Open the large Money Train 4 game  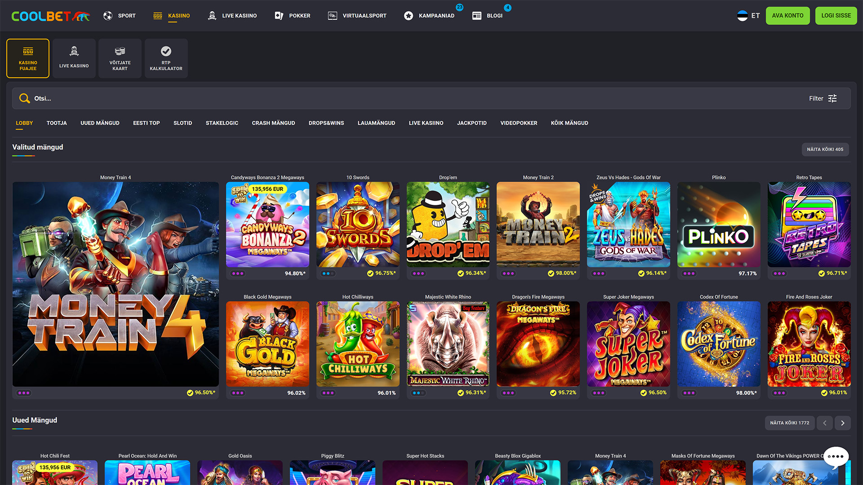(x=116, y=284)
